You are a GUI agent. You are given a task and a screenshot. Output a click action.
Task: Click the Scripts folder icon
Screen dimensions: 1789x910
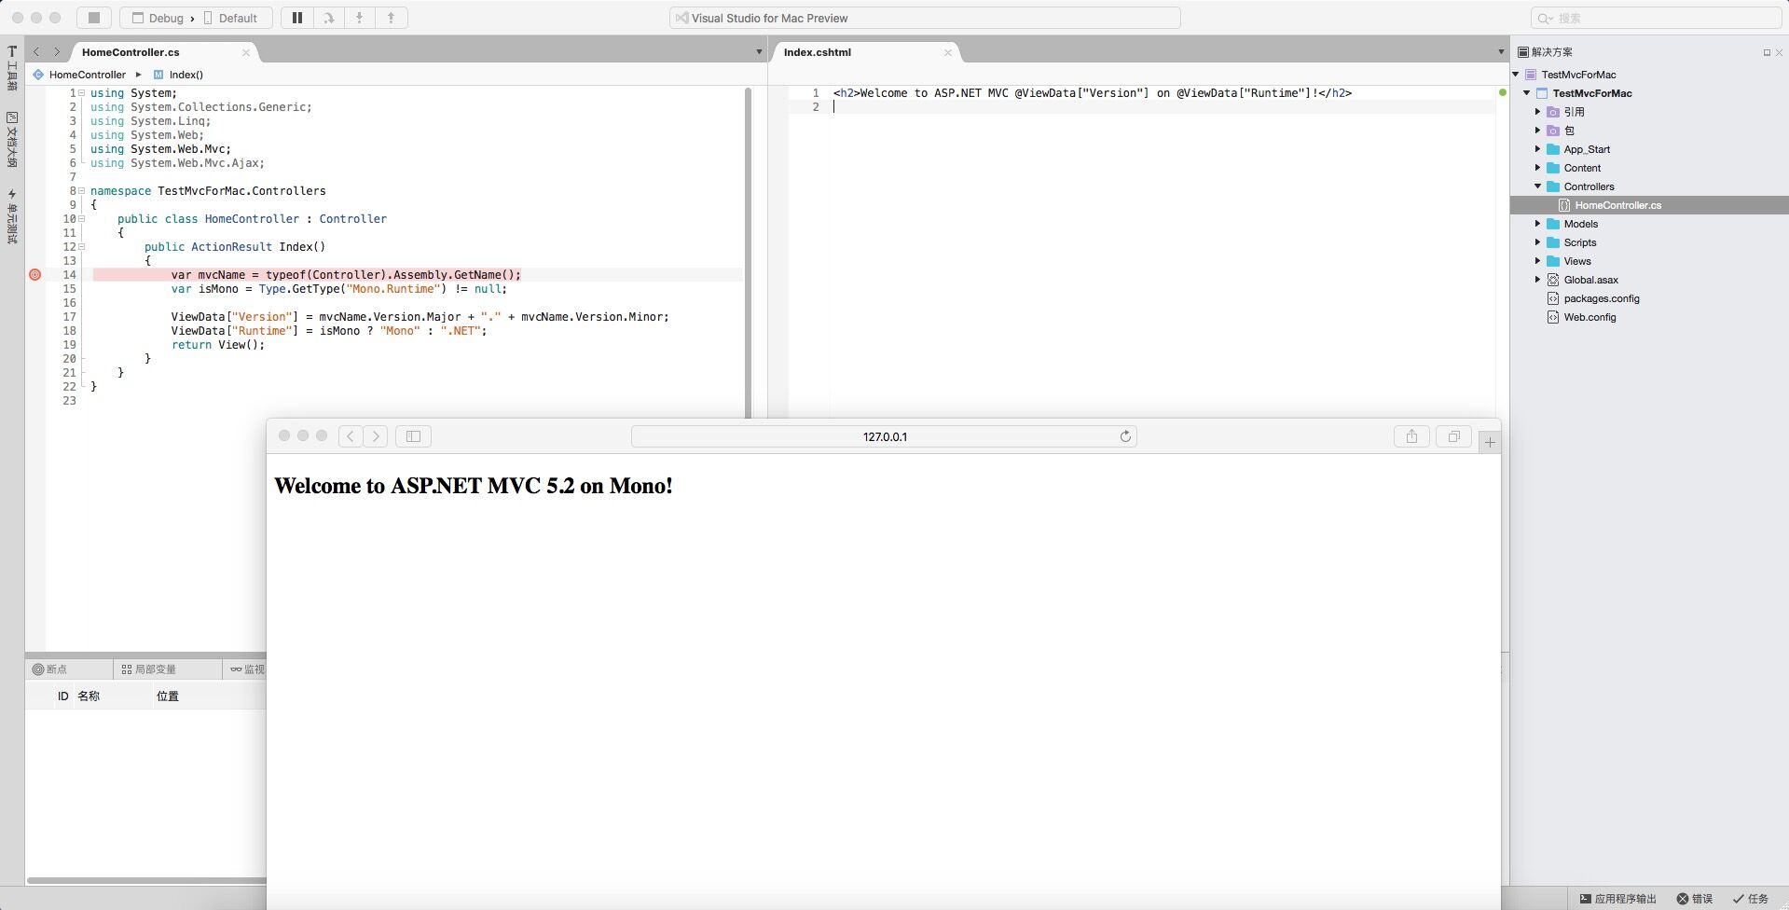(1553, 242)
